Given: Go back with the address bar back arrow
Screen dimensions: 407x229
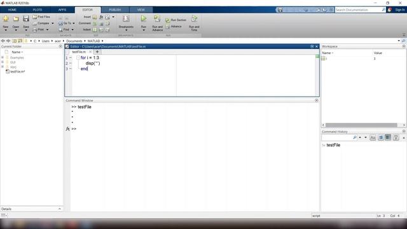Looking at the screenshot, I should [3, 41].
